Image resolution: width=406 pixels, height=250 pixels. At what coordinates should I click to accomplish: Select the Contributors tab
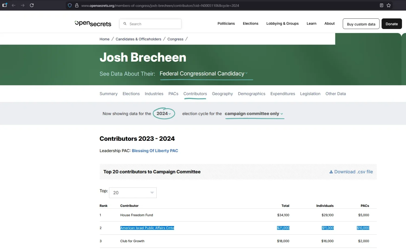195,94
